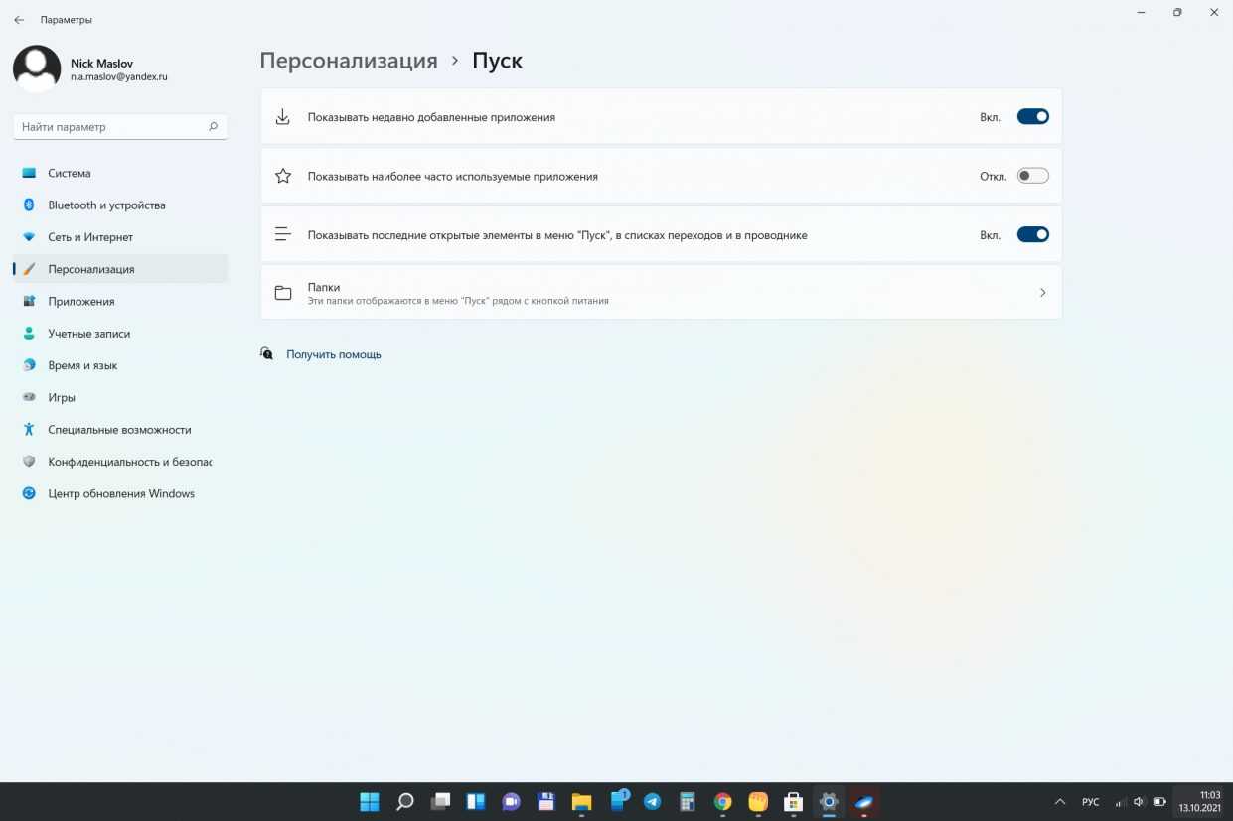Turn off recently opened items toggle
This screenshot has width=1233, height=821.
pos(1032,235)
